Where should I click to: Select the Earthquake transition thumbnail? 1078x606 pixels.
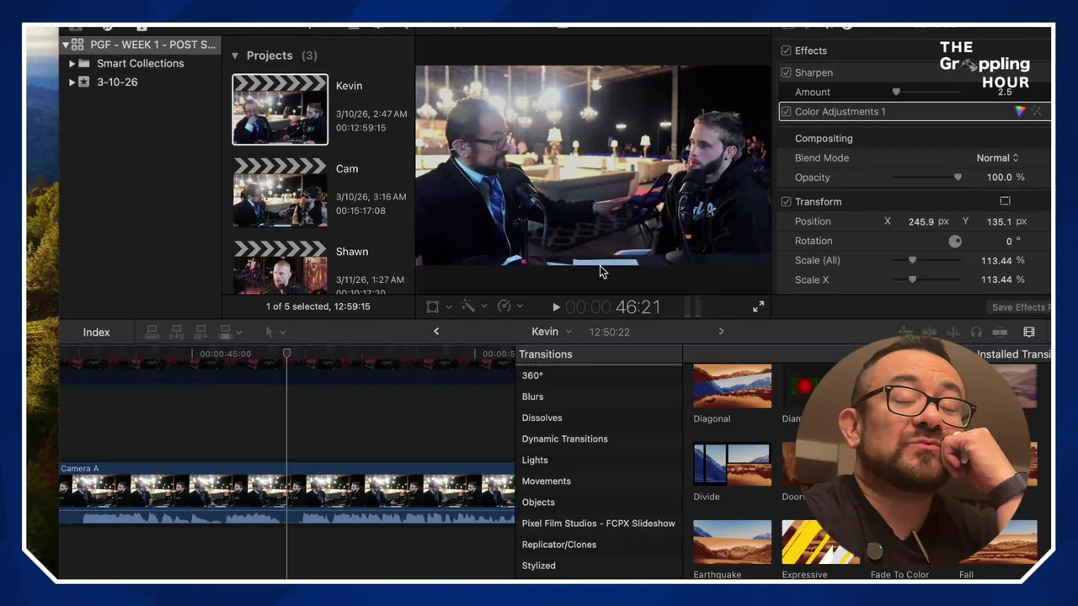tap(732, 543)
